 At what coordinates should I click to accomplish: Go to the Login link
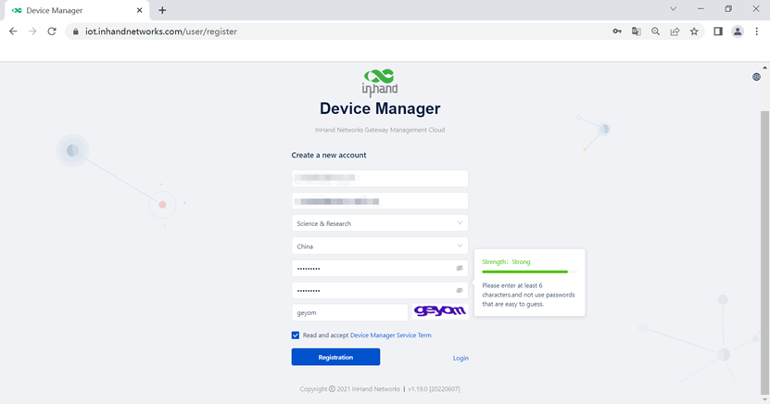461,358
